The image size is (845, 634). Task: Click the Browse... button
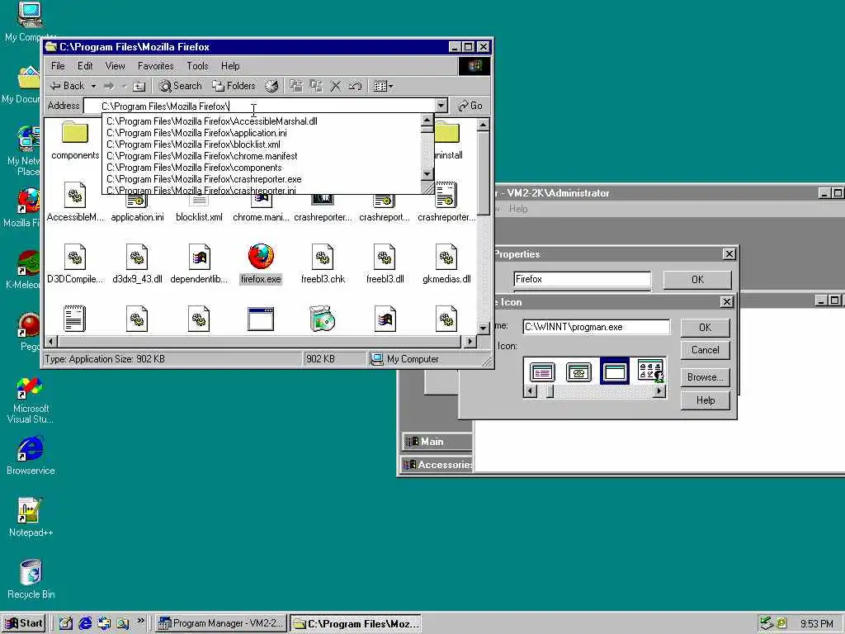pyautogui.click(x=705, y=376)
